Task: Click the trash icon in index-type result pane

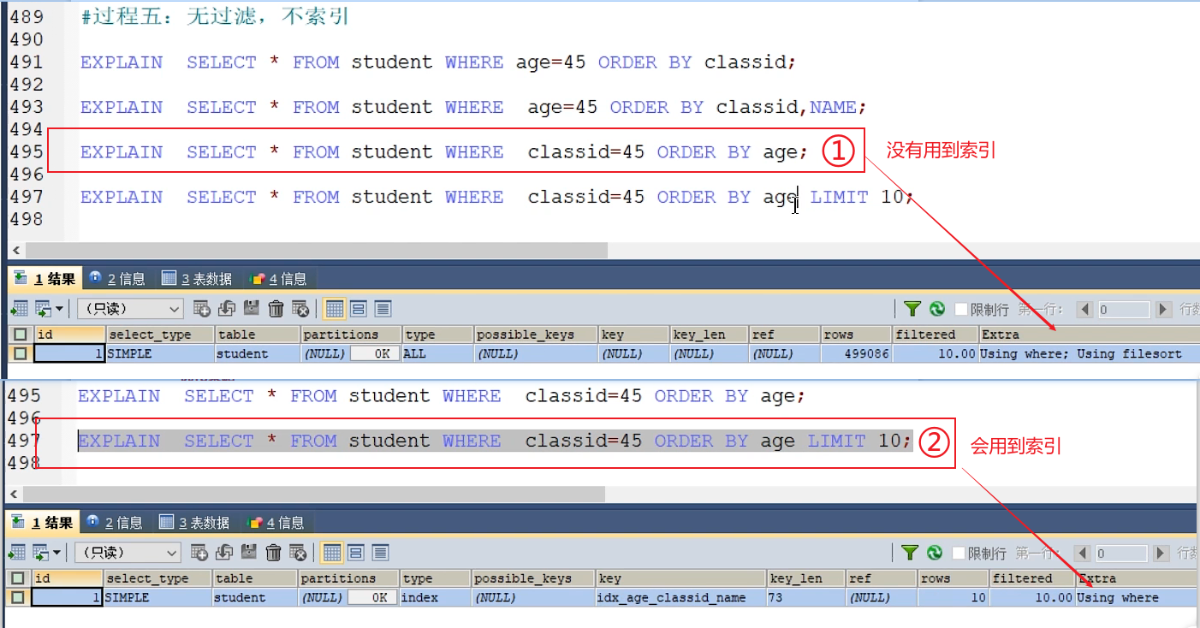Action: [x=274, y=553]
